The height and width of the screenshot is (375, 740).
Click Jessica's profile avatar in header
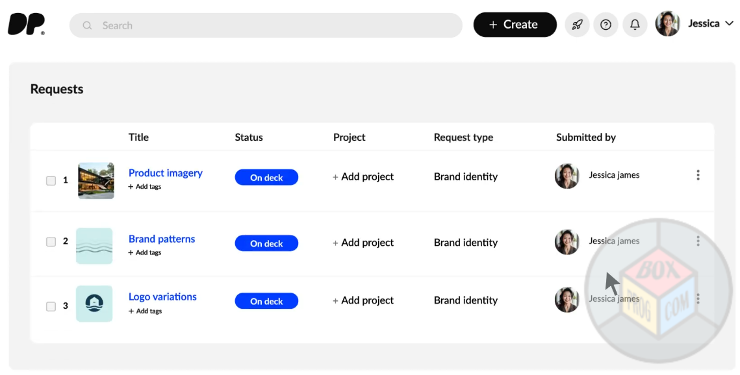pos(667,24)
